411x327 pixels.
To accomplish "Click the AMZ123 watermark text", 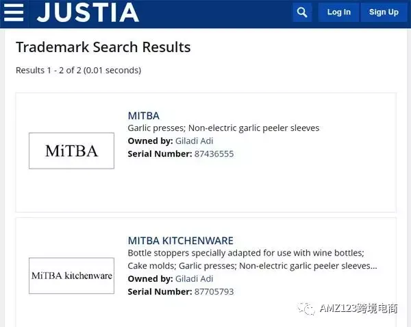I will click(x=358, y=308).
